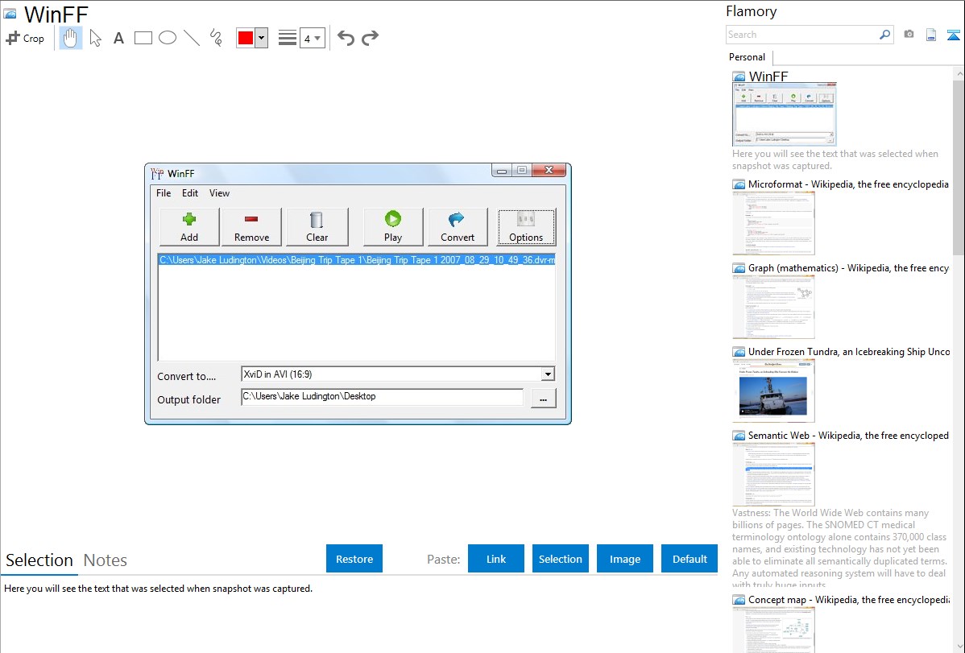Select the rectangle shape tool
Image resolution: width=965 pixels, height=653 pixels.
(143, 38)
